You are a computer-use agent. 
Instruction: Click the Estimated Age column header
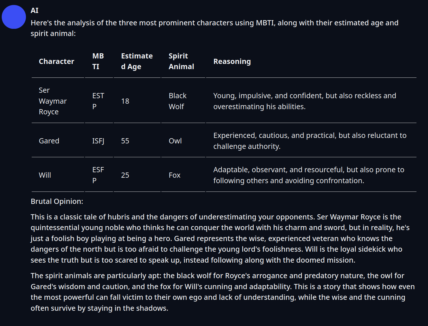[137, 61]
